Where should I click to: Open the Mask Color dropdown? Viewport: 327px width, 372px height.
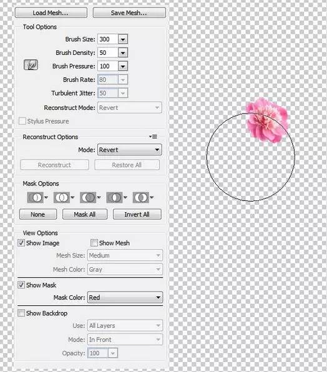tap(125, 297)
